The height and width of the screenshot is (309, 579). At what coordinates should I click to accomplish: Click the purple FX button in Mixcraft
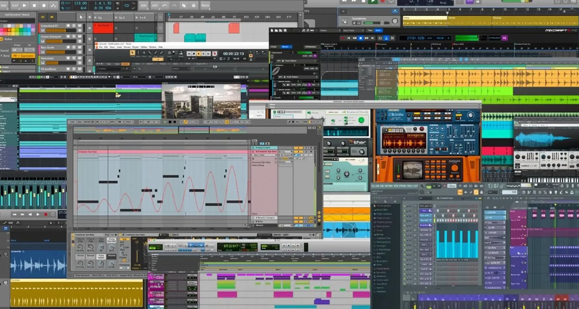click(x=505, y=38)
